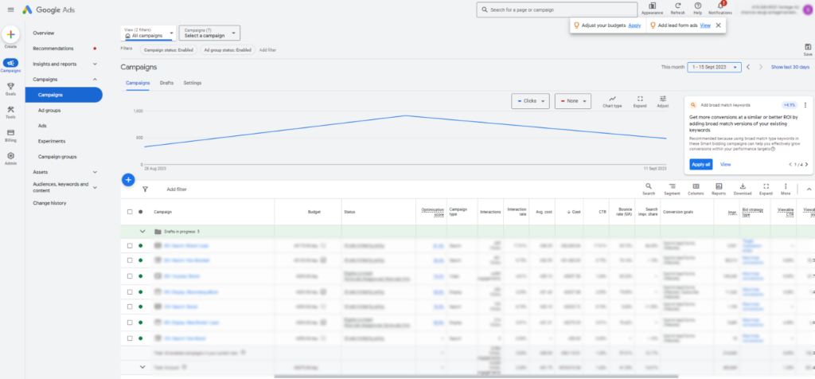This screenshot has height=379, width=815.
Task: Switch to the Drafts tab
Action: [167, 83]
